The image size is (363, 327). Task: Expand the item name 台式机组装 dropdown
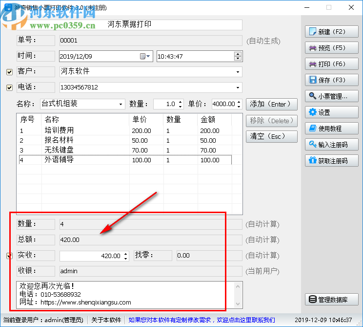point(121,104)
